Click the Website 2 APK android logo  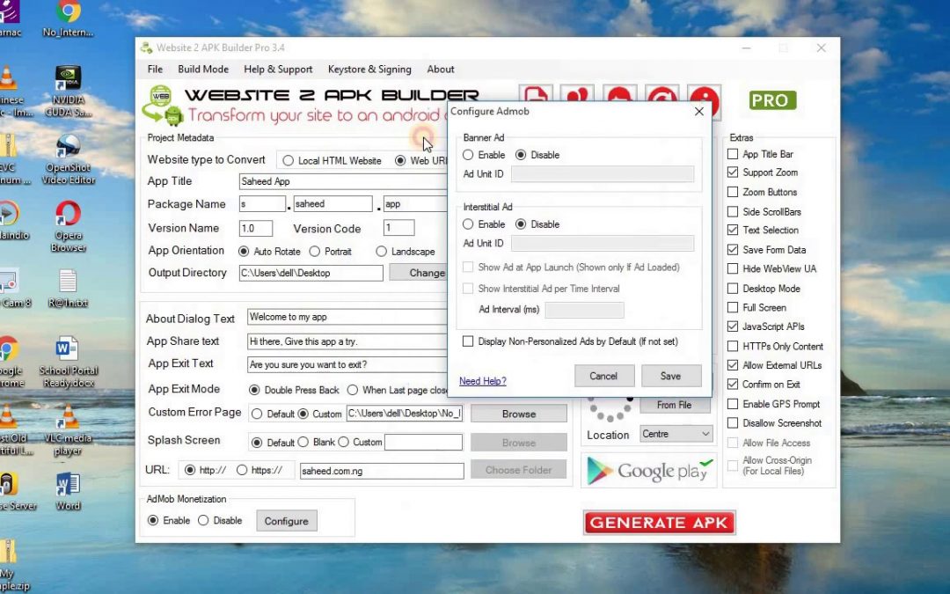162,105
